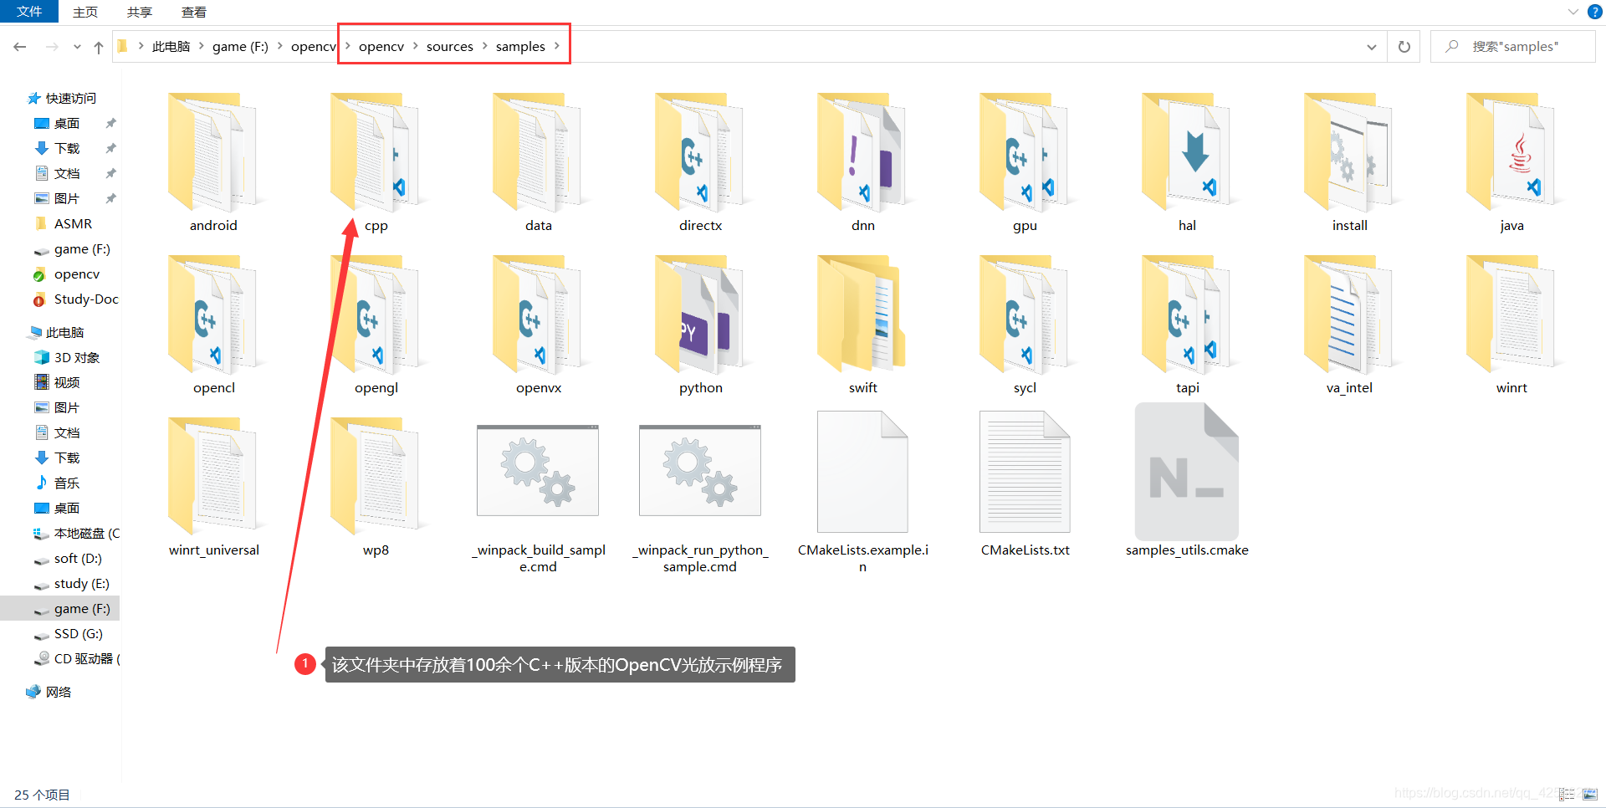1606x808 pixels.
Task: Open the gpu folder
Action: click(1025, 161)
